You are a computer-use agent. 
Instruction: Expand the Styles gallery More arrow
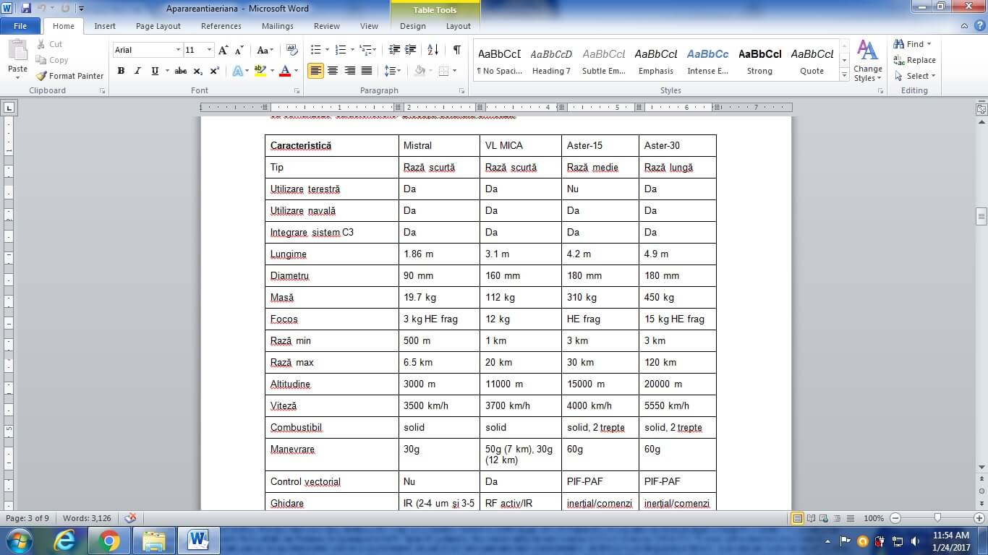click(x=844, y=76)
